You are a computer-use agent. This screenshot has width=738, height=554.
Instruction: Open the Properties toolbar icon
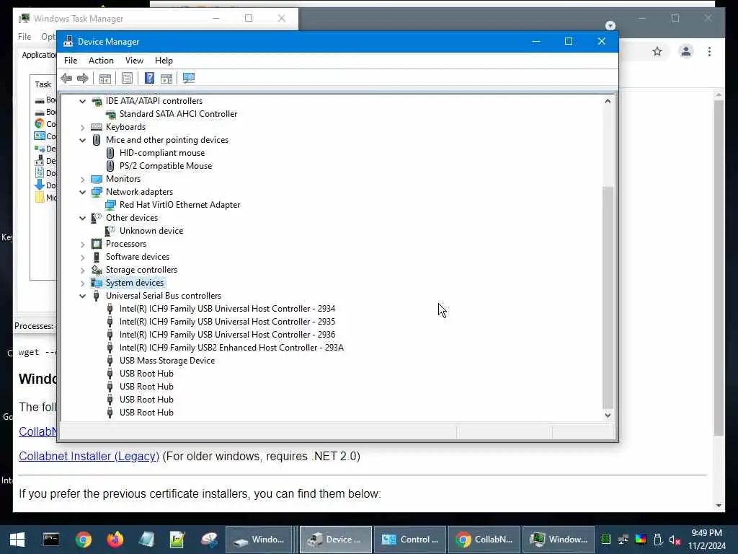127,78
